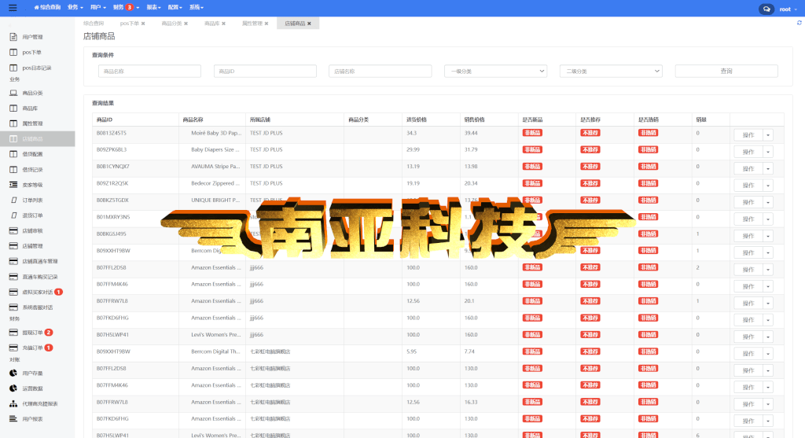The width and height of the screenshot is (805, 438).
Task: Open 商品分类 laptop icon in sidebar
Action: pos(13,93)
